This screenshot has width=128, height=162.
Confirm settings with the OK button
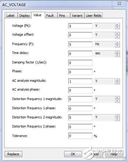point(73,154)
